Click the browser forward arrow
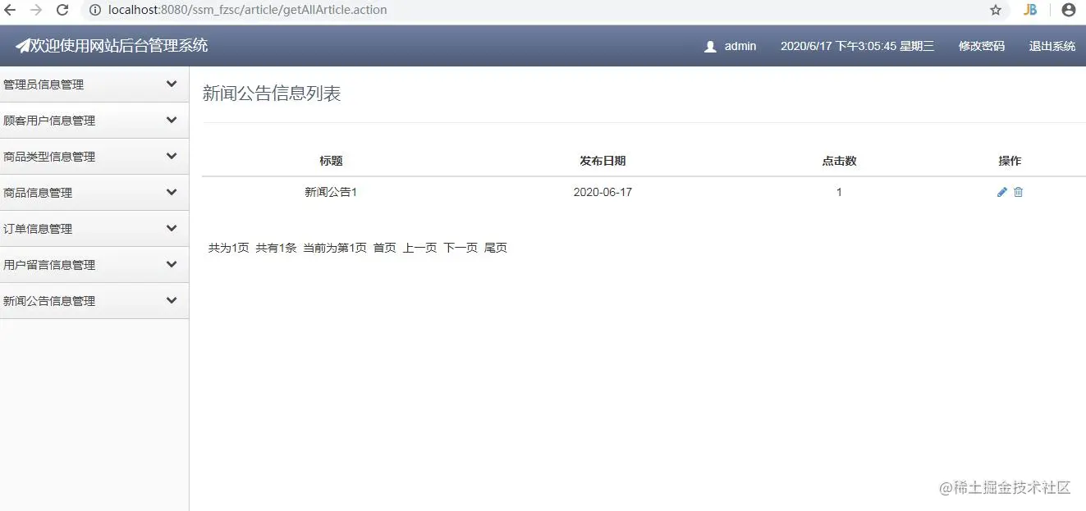1086x511 pixels. tap(36, 10)
